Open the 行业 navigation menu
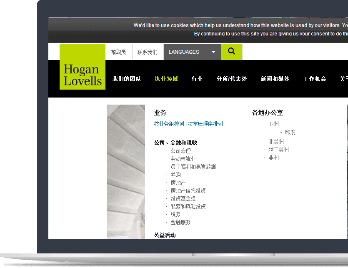348x268 pixels. [197, 79]
